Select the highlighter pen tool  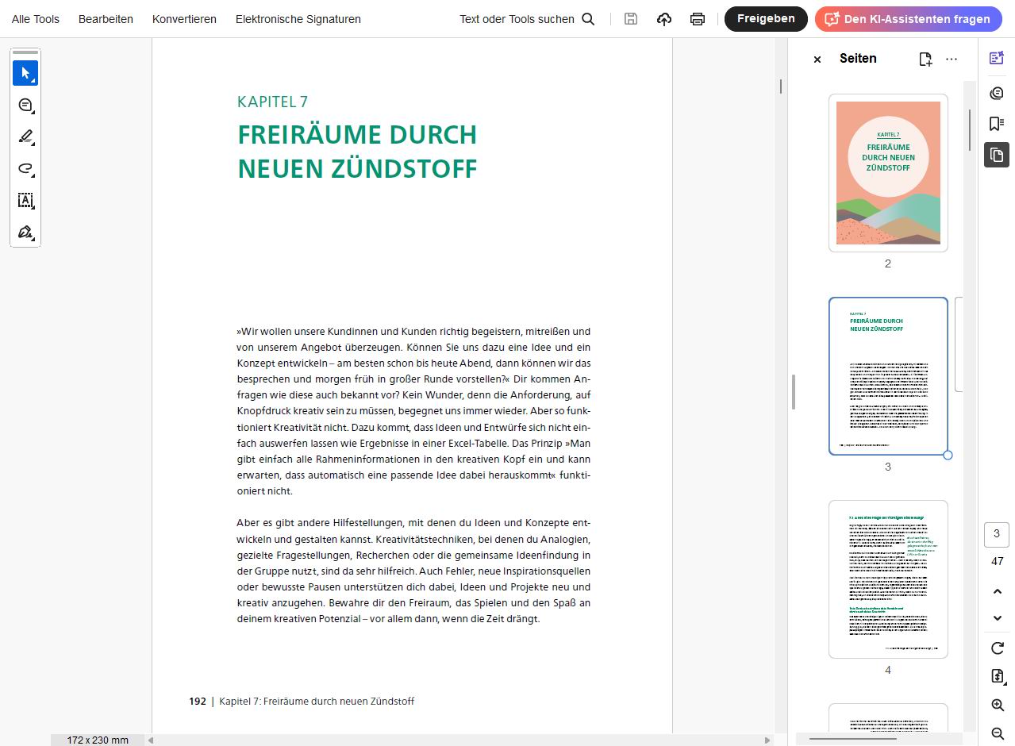pos(25,137)
